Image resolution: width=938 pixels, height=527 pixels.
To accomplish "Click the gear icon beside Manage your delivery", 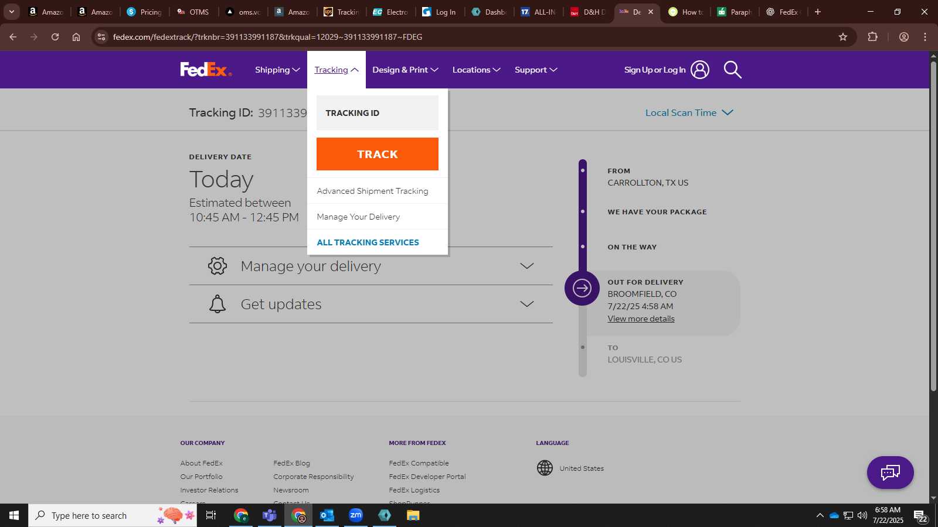I will [x=217, y=266].
